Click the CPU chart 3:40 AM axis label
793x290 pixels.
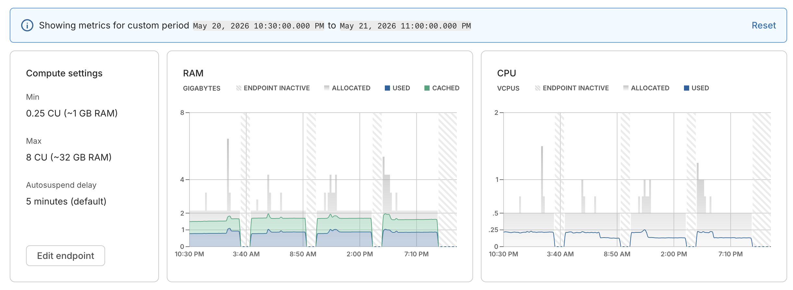coord(560,254)
